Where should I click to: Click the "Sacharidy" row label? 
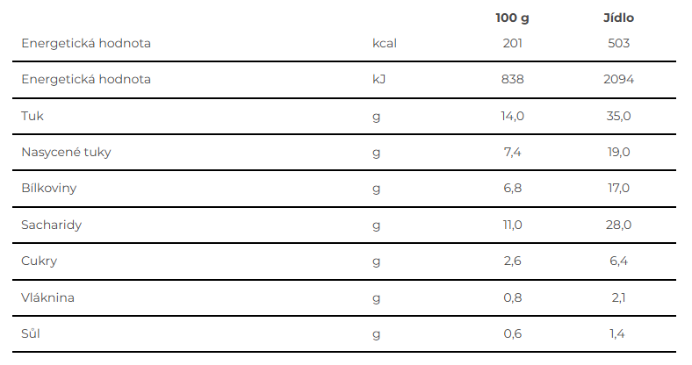[x=52, y=225]
